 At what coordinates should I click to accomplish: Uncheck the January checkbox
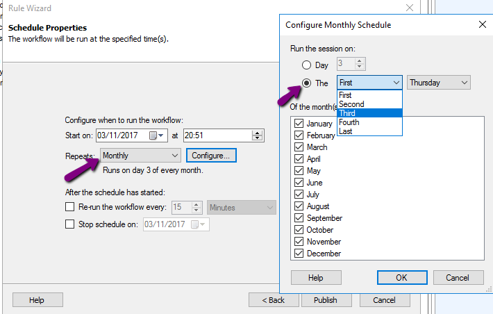299,124
